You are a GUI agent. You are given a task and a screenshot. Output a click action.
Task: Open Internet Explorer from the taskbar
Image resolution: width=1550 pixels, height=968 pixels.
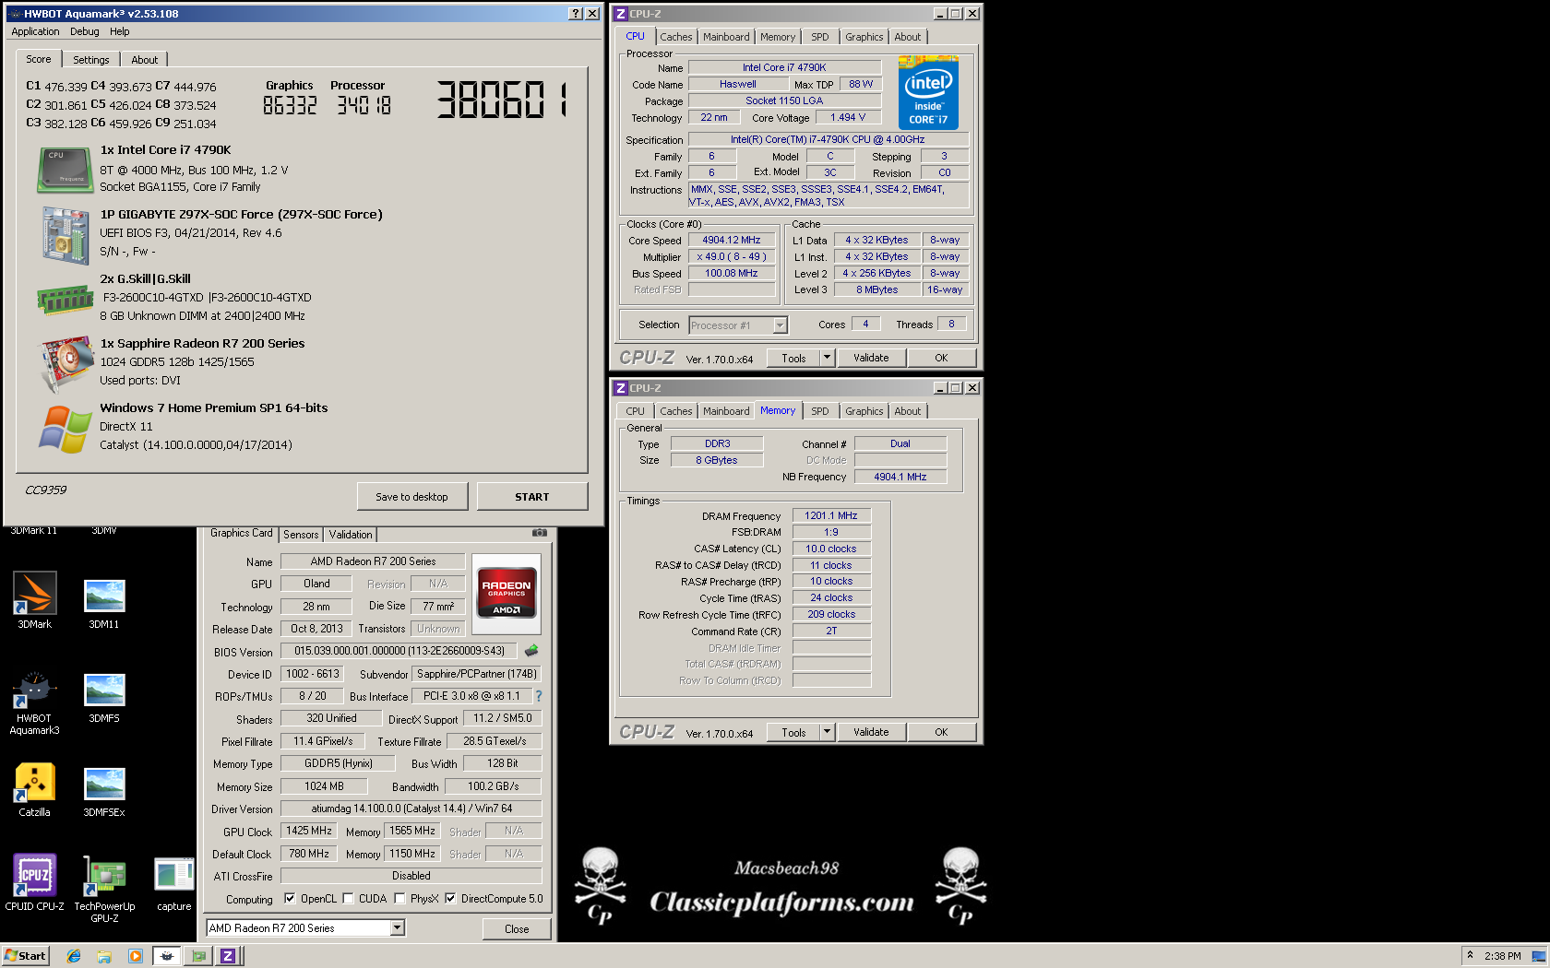pyautogui.click(x=74, y=956)
